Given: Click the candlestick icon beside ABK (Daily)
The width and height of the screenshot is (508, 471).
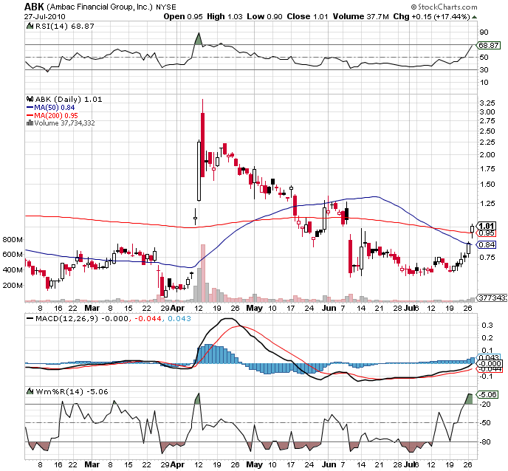Looking at the screenshot, I should [30, 99].
